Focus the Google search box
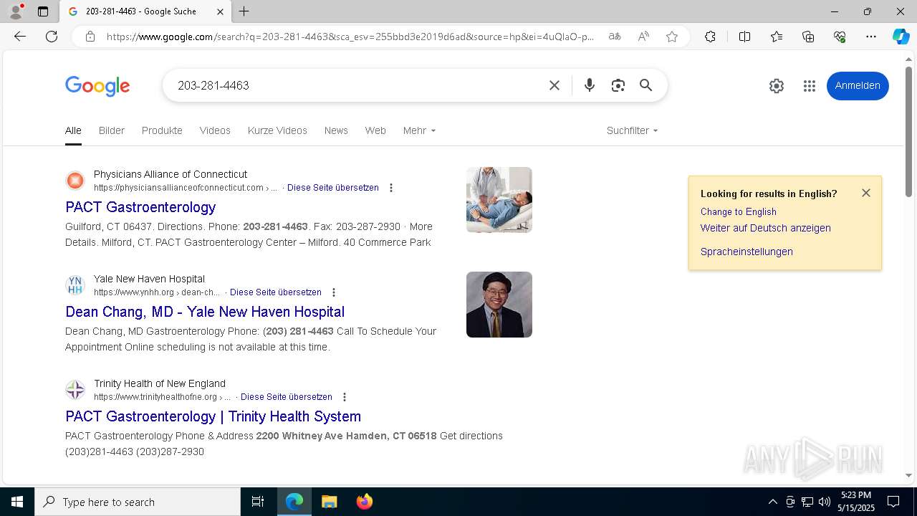The image size is (917, 516). [x=358, y=85]
